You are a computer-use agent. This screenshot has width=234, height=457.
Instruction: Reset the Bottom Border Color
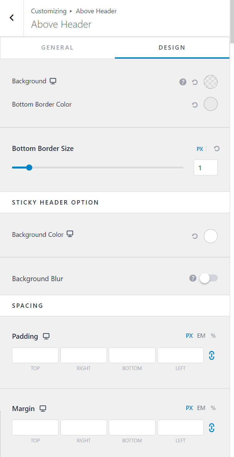point(195,105)
